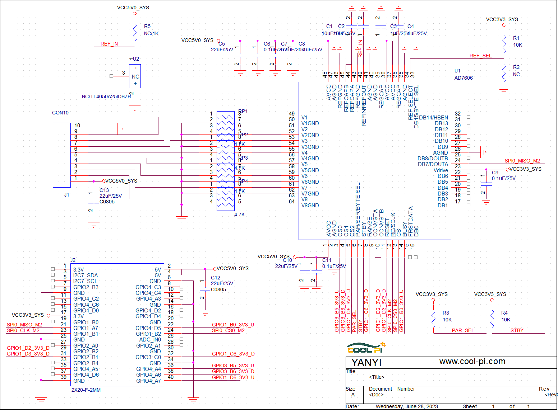Click the YANYI company name in title block

click(366, 363)
